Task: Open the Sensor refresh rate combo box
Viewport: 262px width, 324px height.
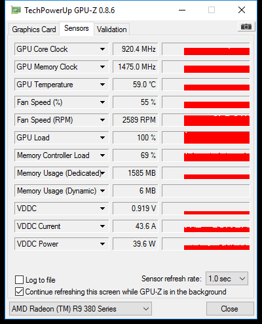Action: click(x=227, y=279)
